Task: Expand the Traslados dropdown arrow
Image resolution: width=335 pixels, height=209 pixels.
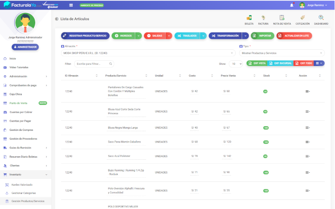Action: (203, 36)
